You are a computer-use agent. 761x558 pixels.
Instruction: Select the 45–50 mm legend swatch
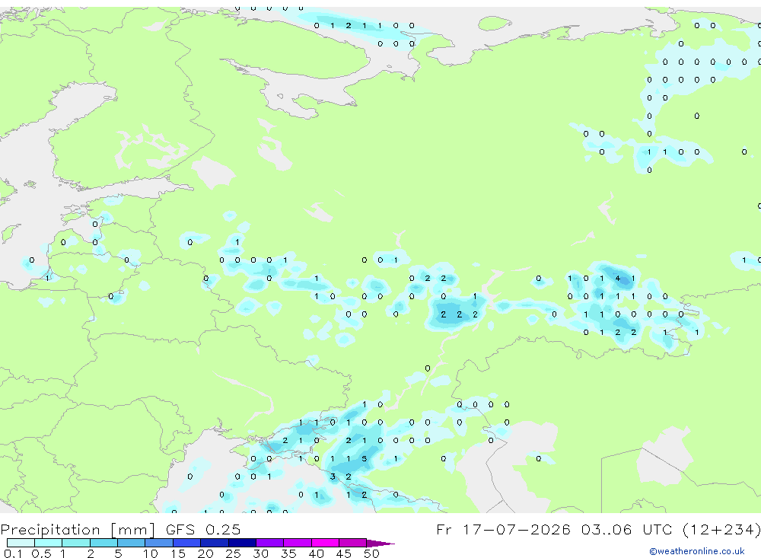point(353,543)
